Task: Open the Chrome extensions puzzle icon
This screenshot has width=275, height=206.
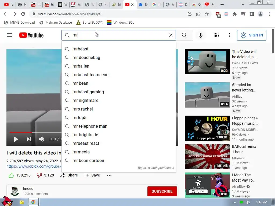Action: point(234,14)
